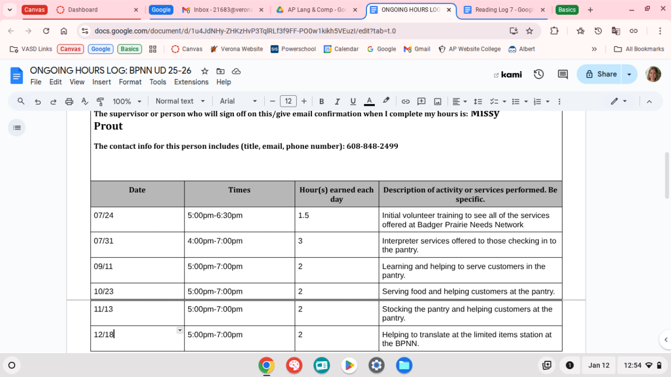Click the font size input field
Image resolution: width=671 pixels, height=377 pixels.
(x=288, y=102)
